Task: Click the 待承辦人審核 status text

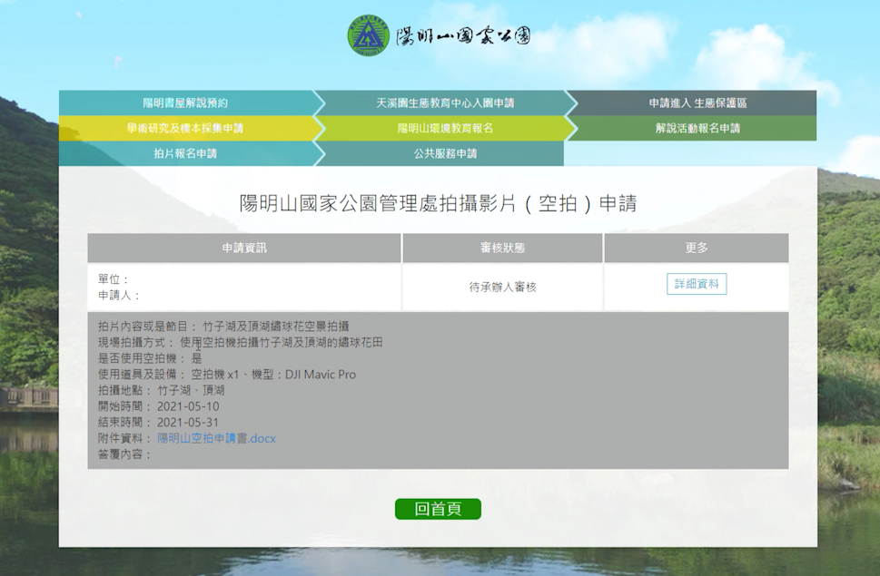Action: [503, 287]
